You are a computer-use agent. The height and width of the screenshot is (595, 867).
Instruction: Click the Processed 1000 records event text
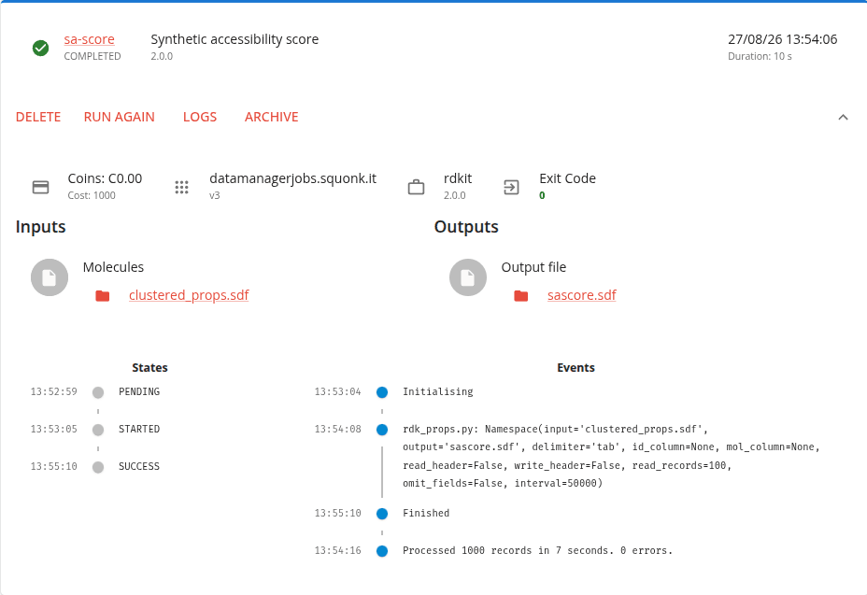[537, 551]
